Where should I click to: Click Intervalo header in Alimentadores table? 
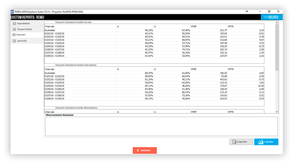tap(50, 112)
